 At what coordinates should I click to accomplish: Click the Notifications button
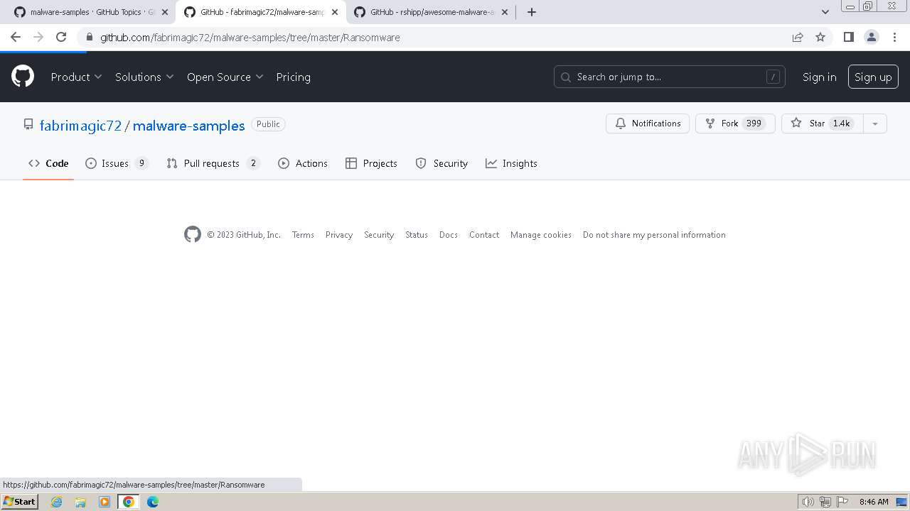click(x=648, y=123)
